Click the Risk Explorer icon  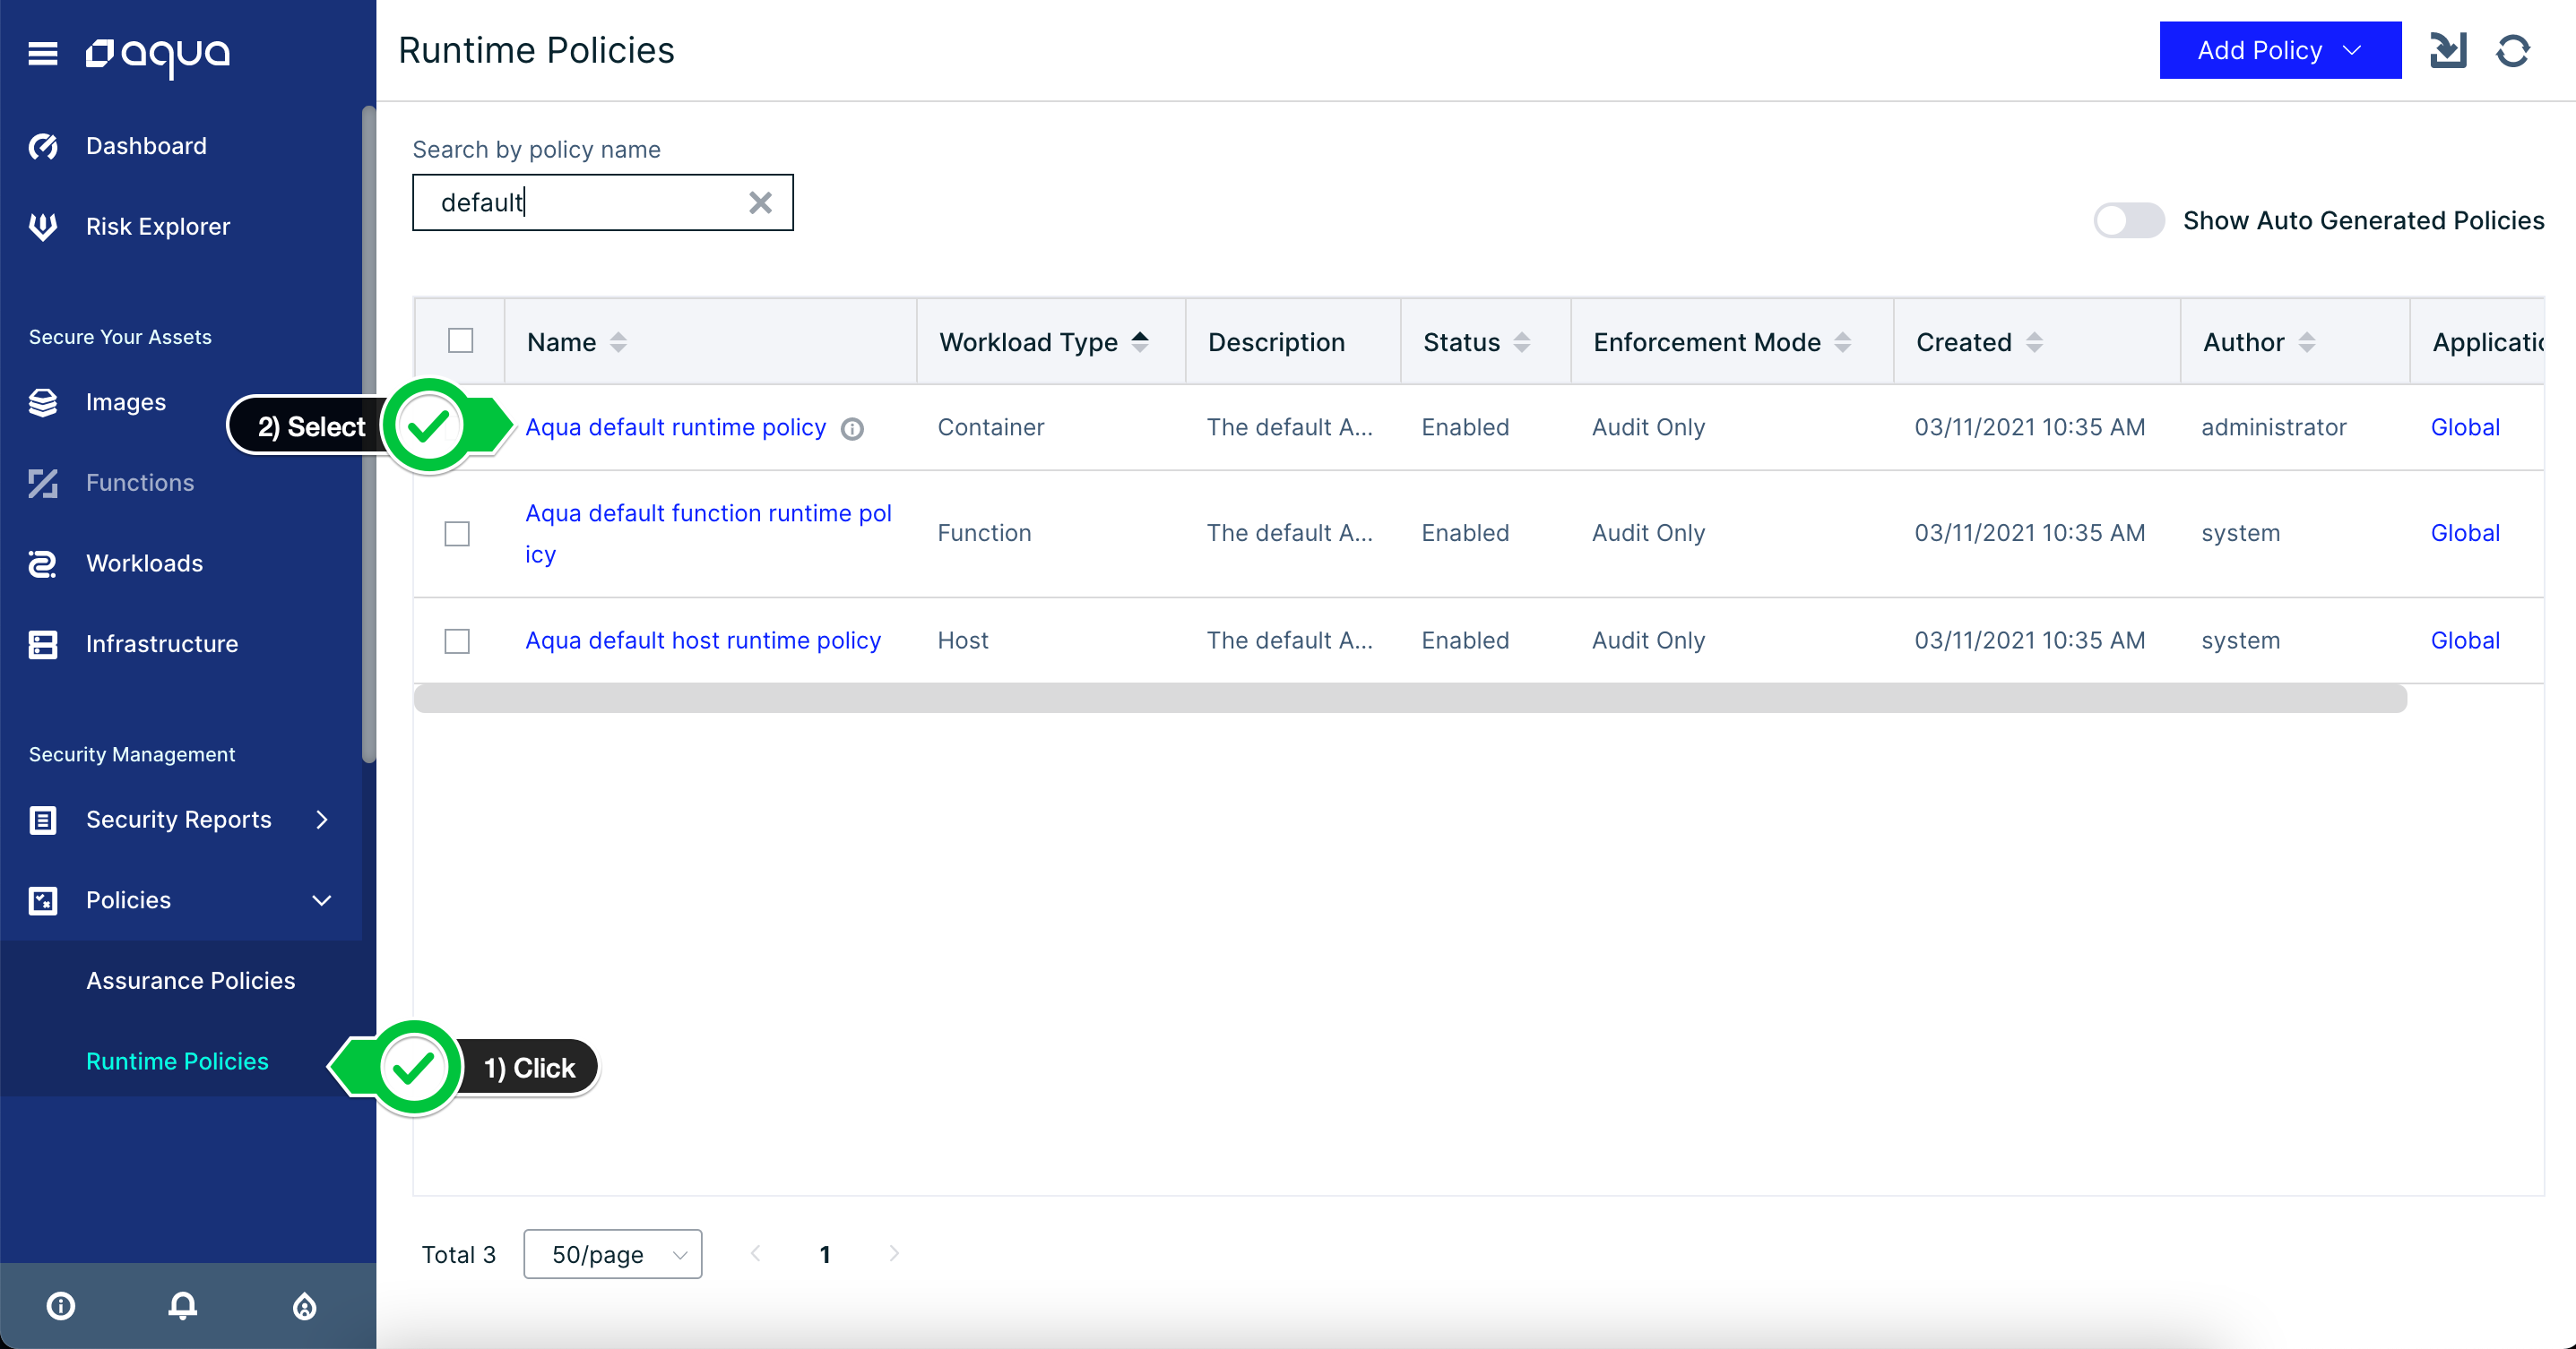coord(43,227)
